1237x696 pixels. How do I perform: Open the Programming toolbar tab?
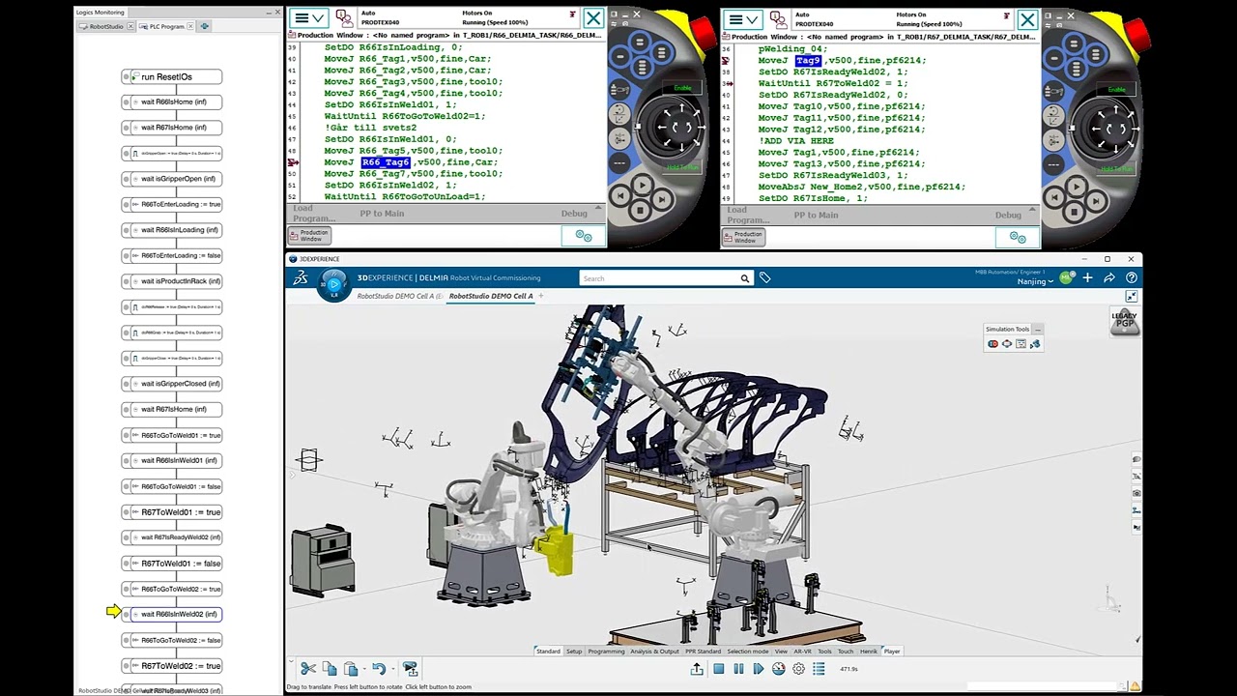coord(606,652)
